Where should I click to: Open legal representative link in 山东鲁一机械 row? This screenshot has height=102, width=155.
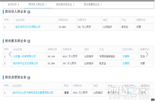tap(126, 56)
